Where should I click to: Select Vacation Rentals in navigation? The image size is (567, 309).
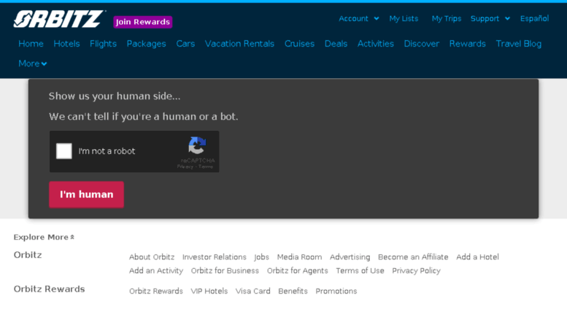239,44
